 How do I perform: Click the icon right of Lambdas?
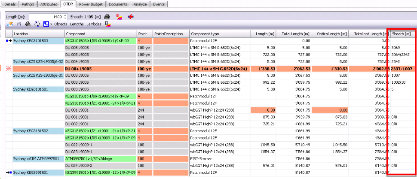[107, 24]
